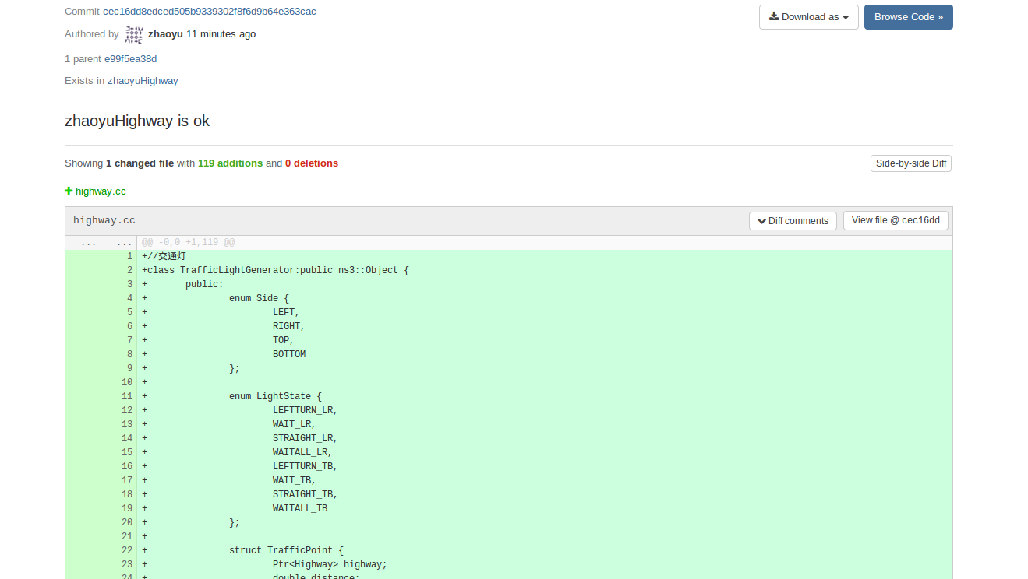Click the code line containing STRAIGHT_TB
Screen dimensions: 1028x579
(545, 495)
